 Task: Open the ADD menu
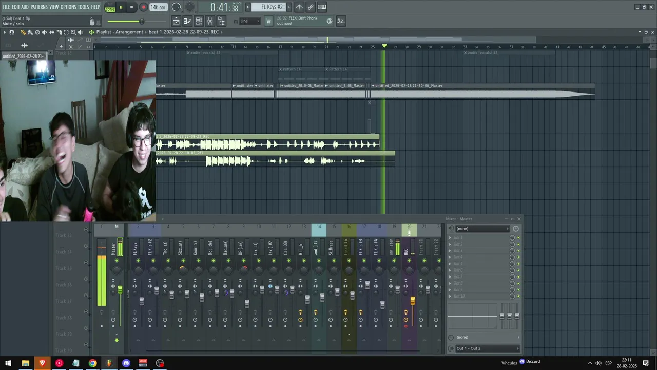pyautogui.click(x=25, y=7)
